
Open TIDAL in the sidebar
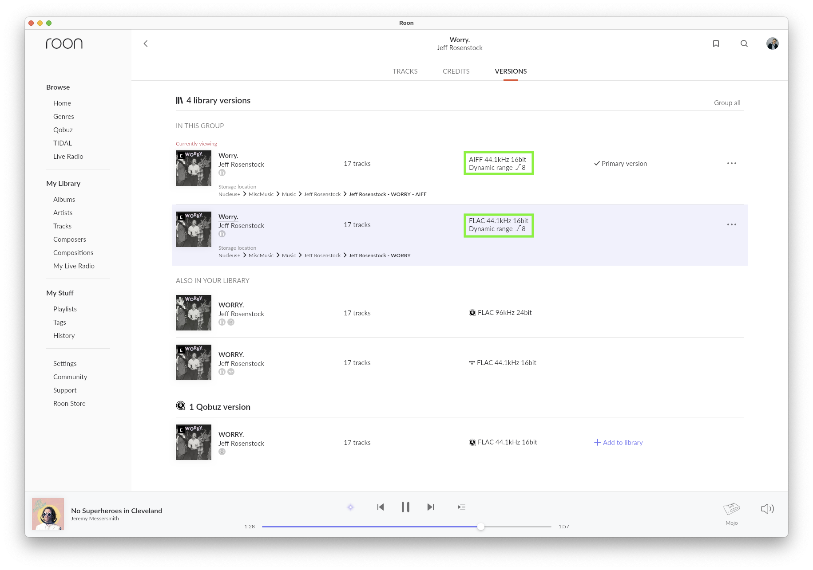coord(63,143)
